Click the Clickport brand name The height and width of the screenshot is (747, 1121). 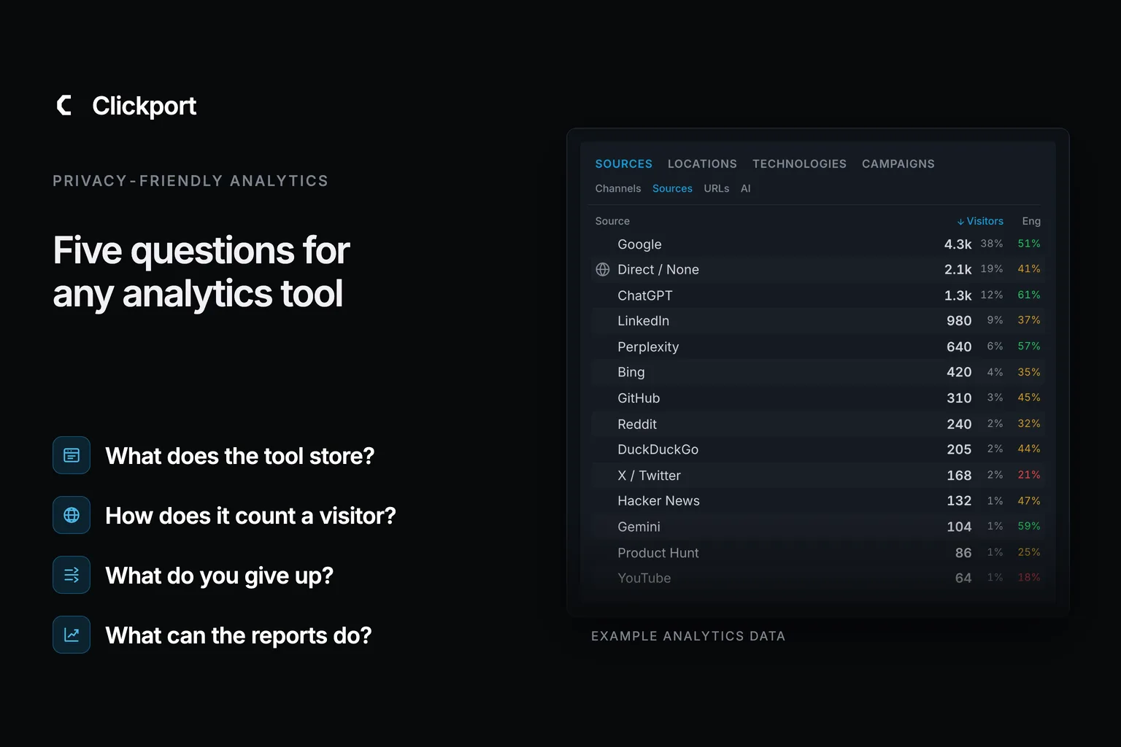tap(144, 106)
